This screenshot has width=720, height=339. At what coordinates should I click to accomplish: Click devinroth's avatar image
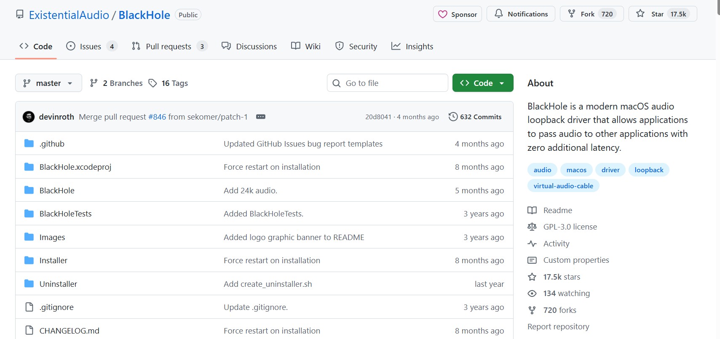coord(29,117)
